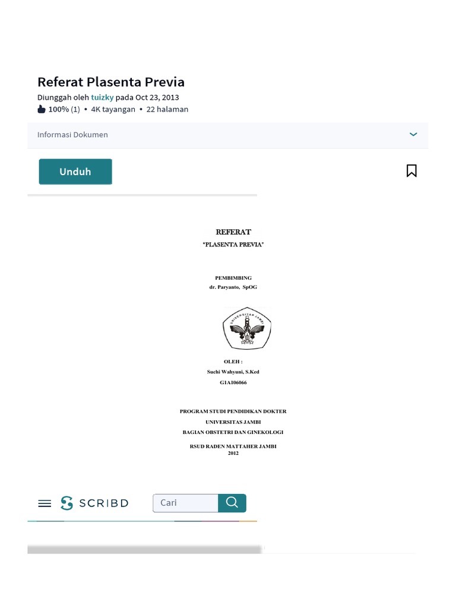This screenshot has height=608, width=456.
Task: Open the Informasi Dokumen section label
Action: click(x=72, y=135)
